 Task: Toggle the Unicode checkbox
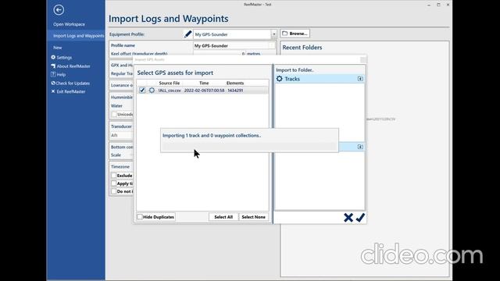pos(114,114)
